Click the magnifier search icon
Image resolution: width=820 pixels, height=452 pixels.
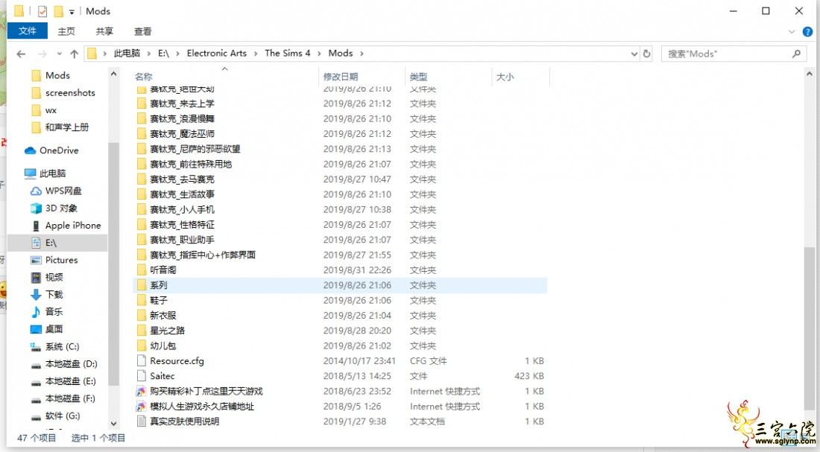pos(796,54)
